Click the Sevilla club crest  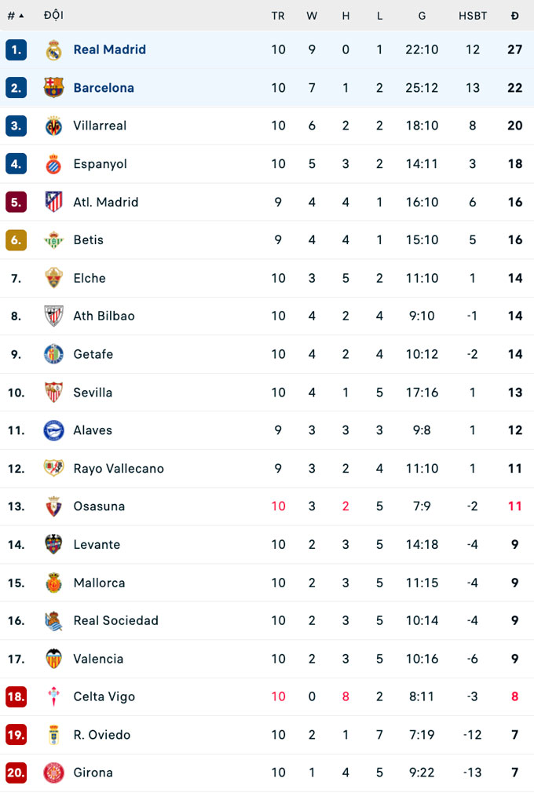coord(53,393)
